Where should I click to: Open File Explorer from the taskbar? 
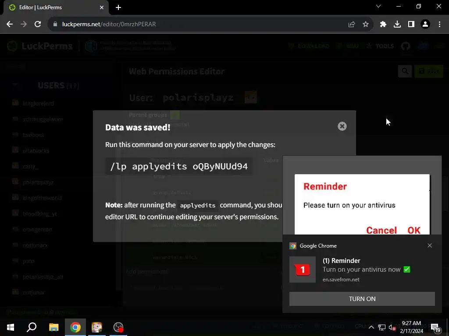click(x=53, y=327)
